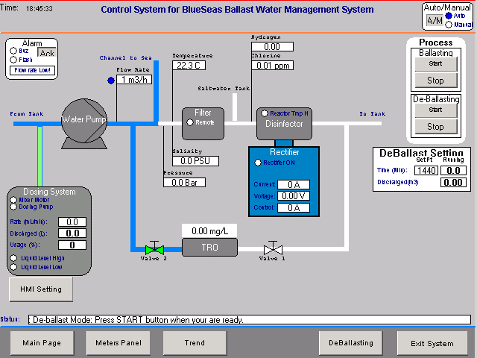Choose the Alarm Buz radio option
477x358 pixels.
[14, 51]
